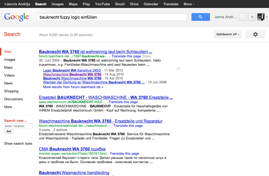
Task: Open Drive in the top bar
Action: [x=134, y=4]
